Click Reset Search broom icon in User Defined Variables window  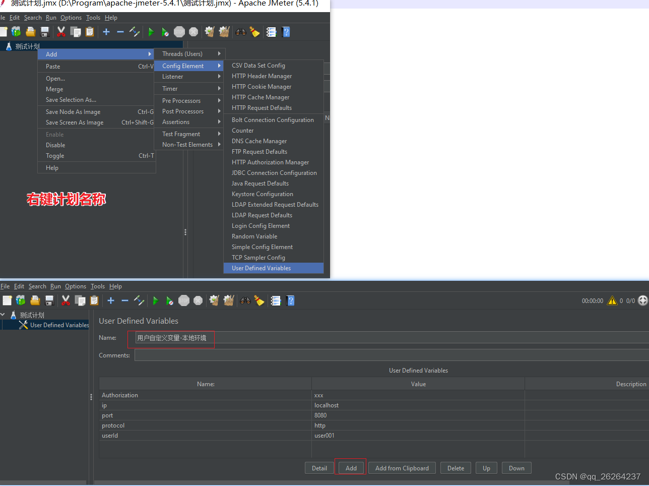pos(259,300)
